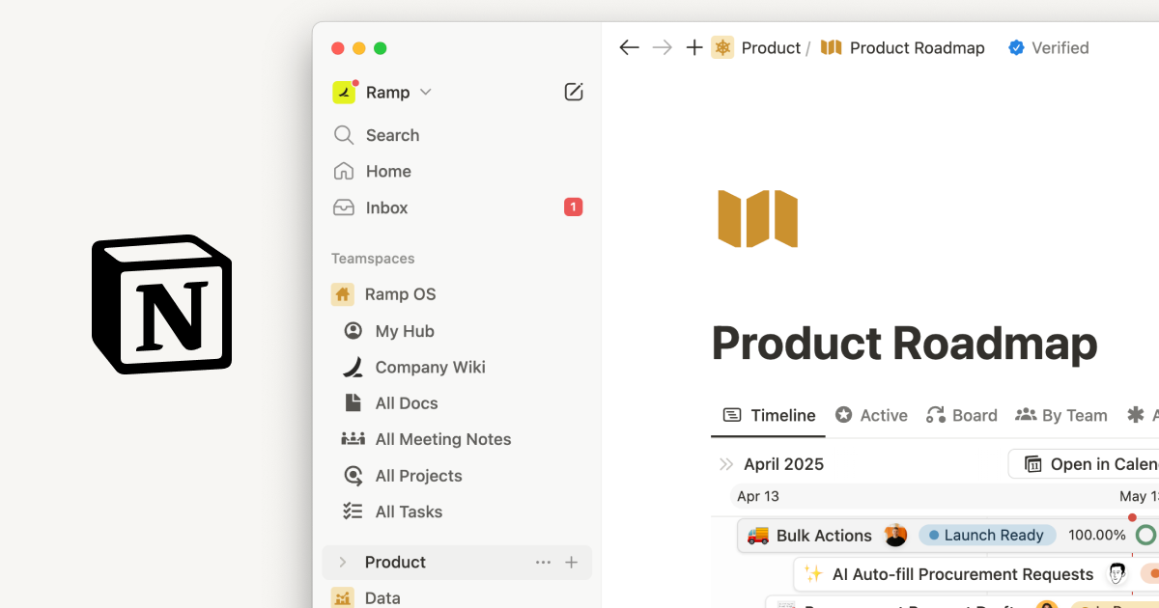Click the Search magnifier icon
This screenshot has height=608, width=1159.
[x=343, y=135]
